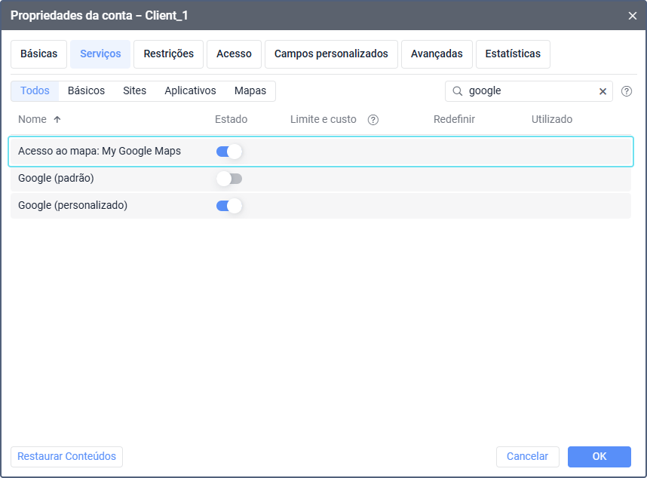Click the Cancelar button
This screenshot has width=647, height=478.
527,457
